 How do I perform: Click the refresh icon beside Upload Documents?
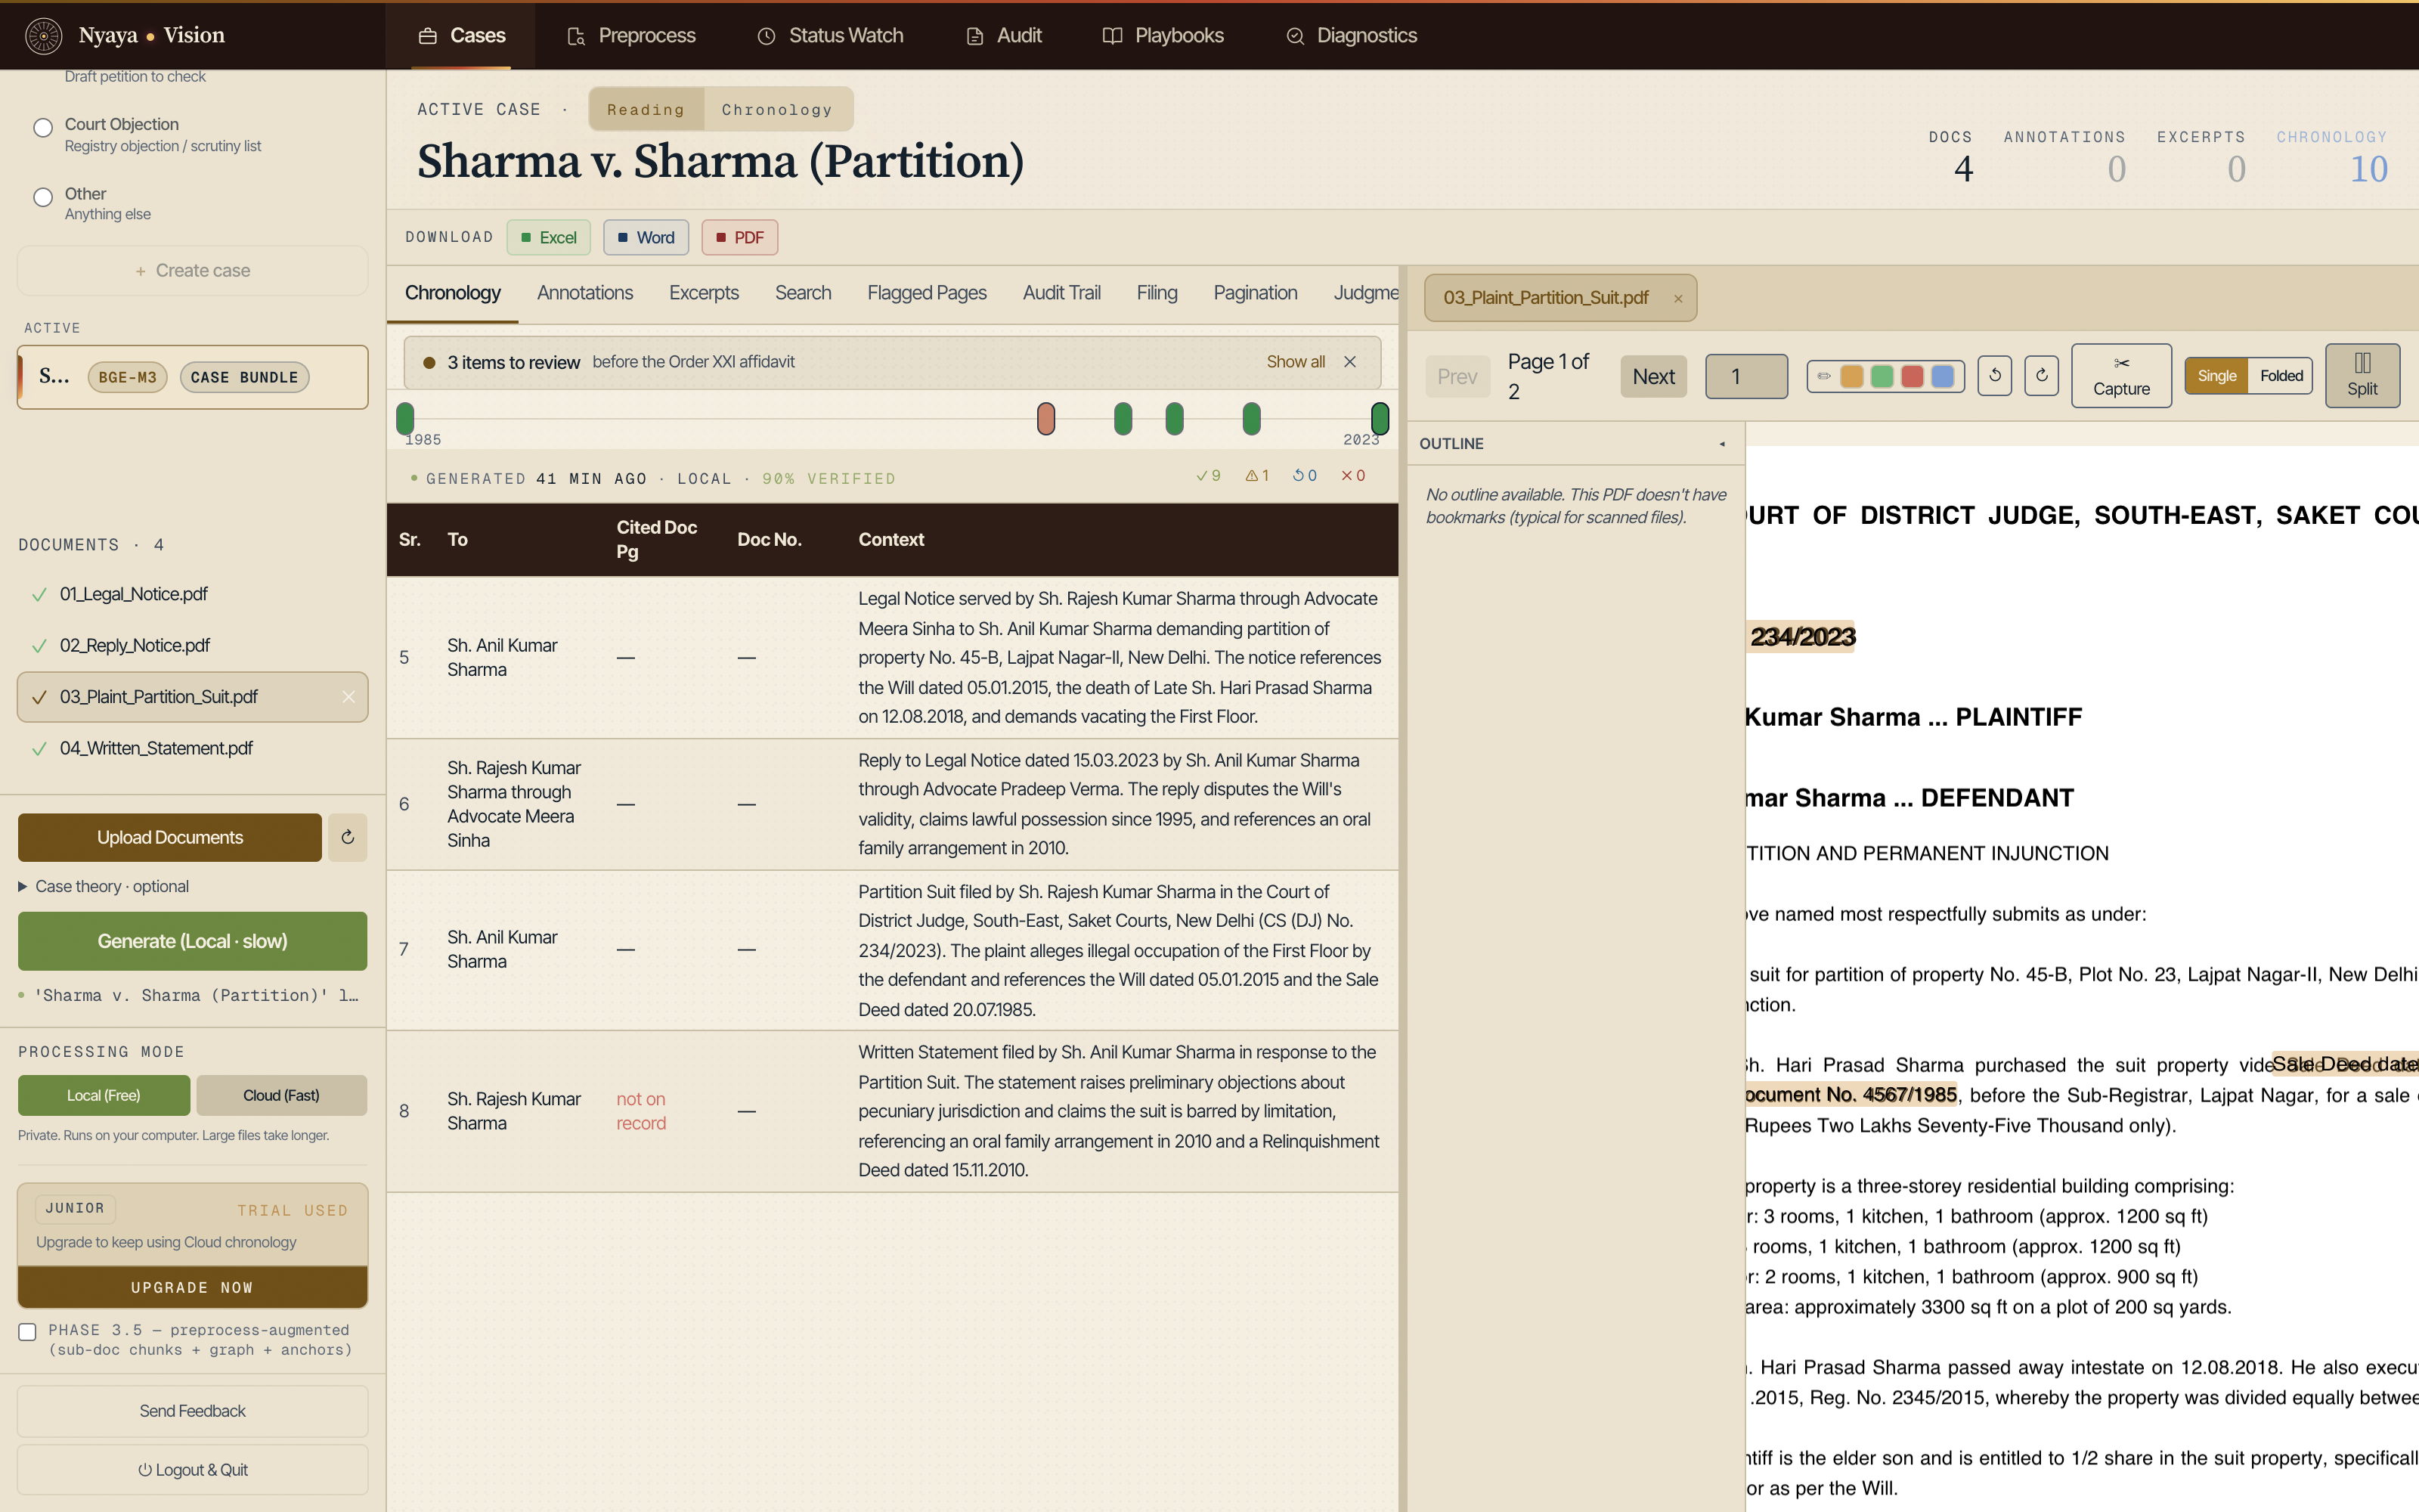(x=347, y=837)
